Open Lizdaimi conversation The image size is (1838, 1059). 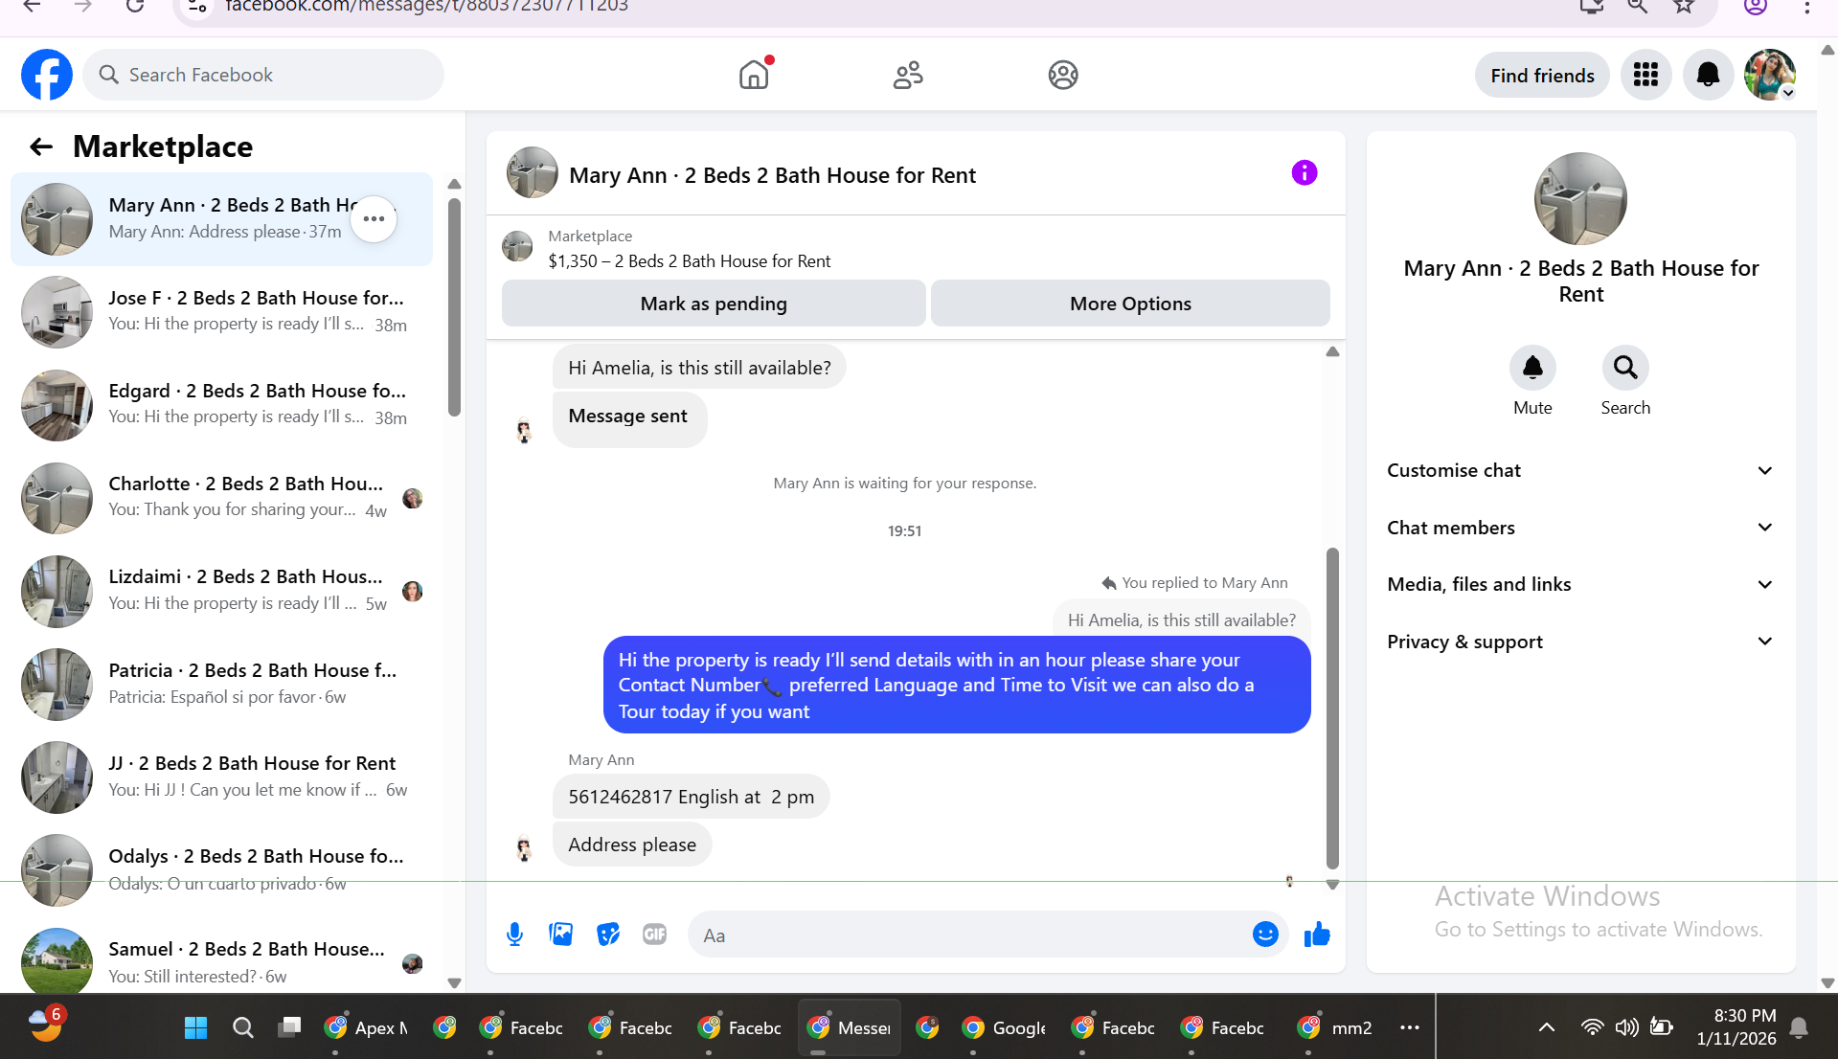coord(222,591)
